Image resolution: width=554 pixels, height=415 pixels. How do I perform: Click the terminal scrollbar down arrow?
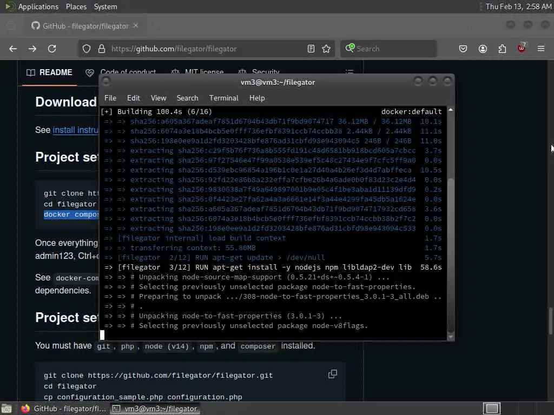point(451,337)
